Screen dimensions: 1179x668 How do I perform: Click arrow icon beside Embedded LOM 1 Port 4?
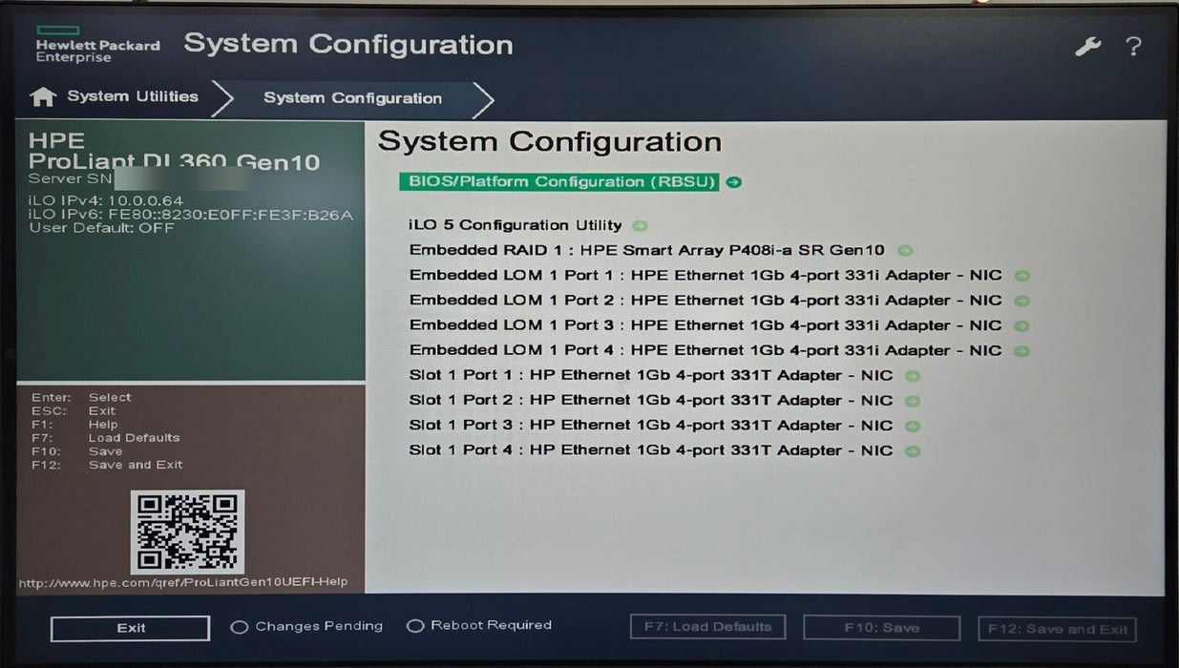(x=1021, y=351)
